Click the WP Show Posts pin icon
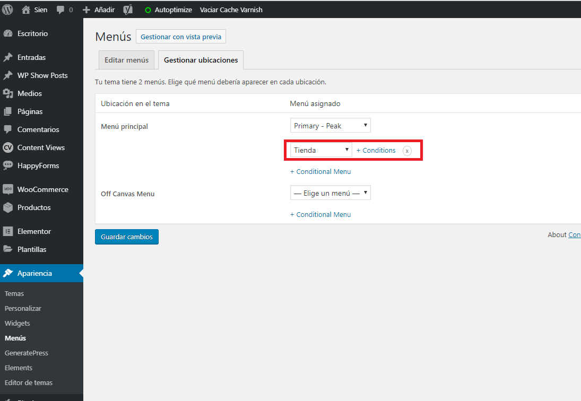This screenshot has height=401, width=581. coord(8,75)
